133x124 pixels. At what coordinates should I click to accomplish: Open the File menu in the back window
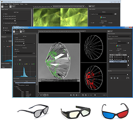2,4
